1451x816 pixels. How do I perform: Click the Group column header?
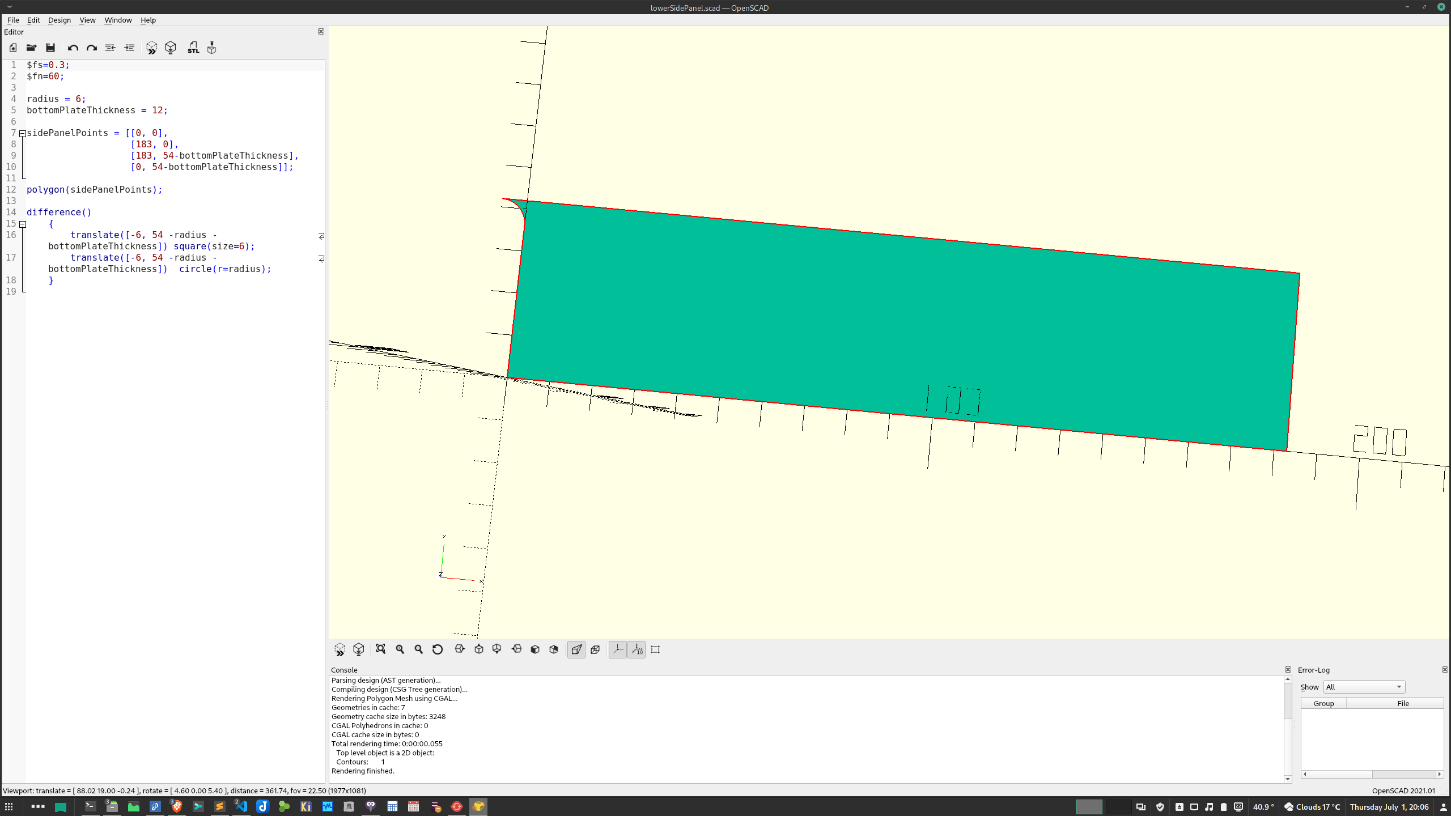point(1323,703)
